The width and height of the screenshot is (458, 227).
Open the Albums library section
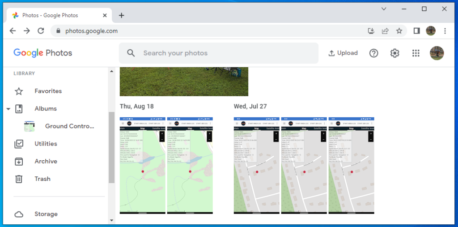click(x=46, y=108)
